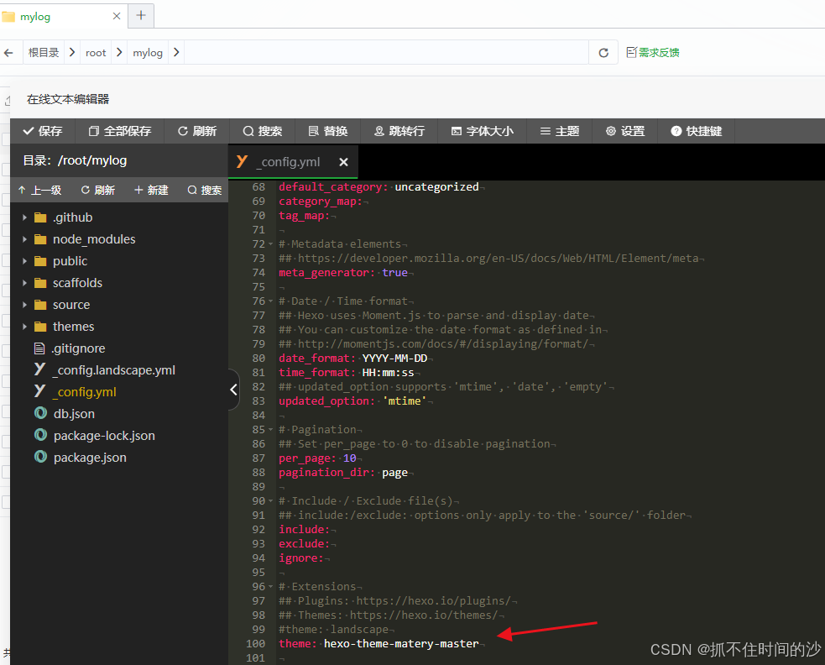Click line 100 theme value hexo-theme-matery-master
The width and height of the screenshot is (825, 665).
[x=401, y=643]
